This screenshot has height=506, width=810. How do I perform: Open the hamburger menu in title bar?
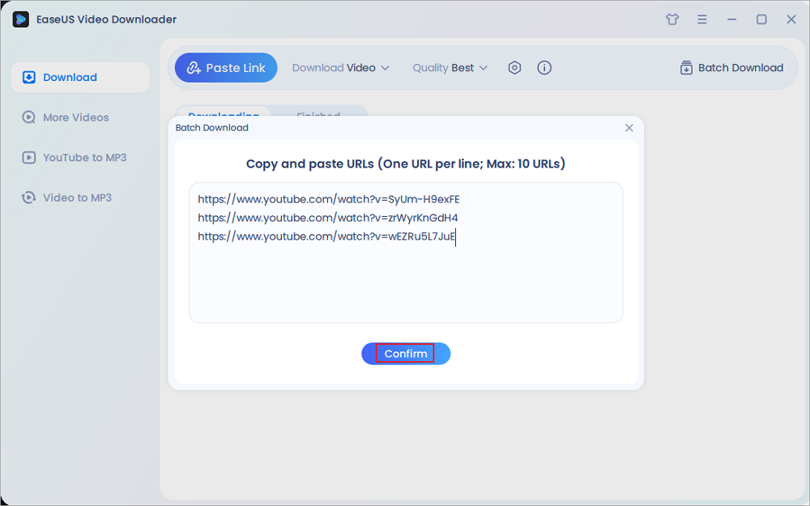[702, 19]
